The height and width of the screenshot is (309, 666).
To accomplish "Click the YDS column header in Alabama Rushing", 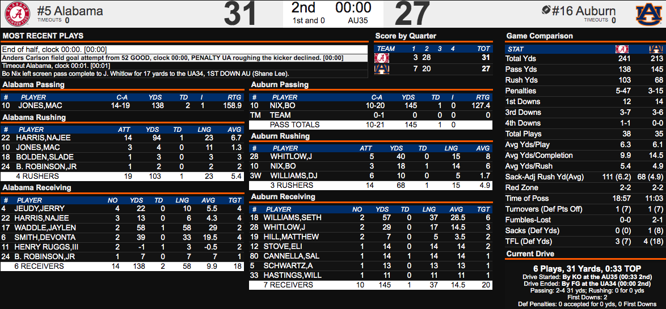I will tap(153, 129).
